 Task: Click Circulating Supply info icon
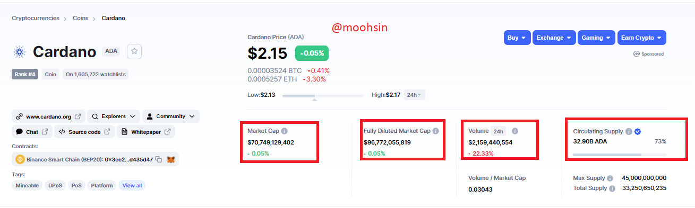[629, 131]
